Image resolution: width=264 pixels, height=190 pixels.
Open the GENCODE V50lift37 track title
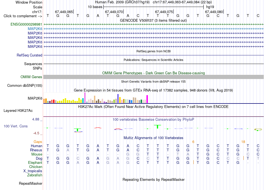coord(153,20)
